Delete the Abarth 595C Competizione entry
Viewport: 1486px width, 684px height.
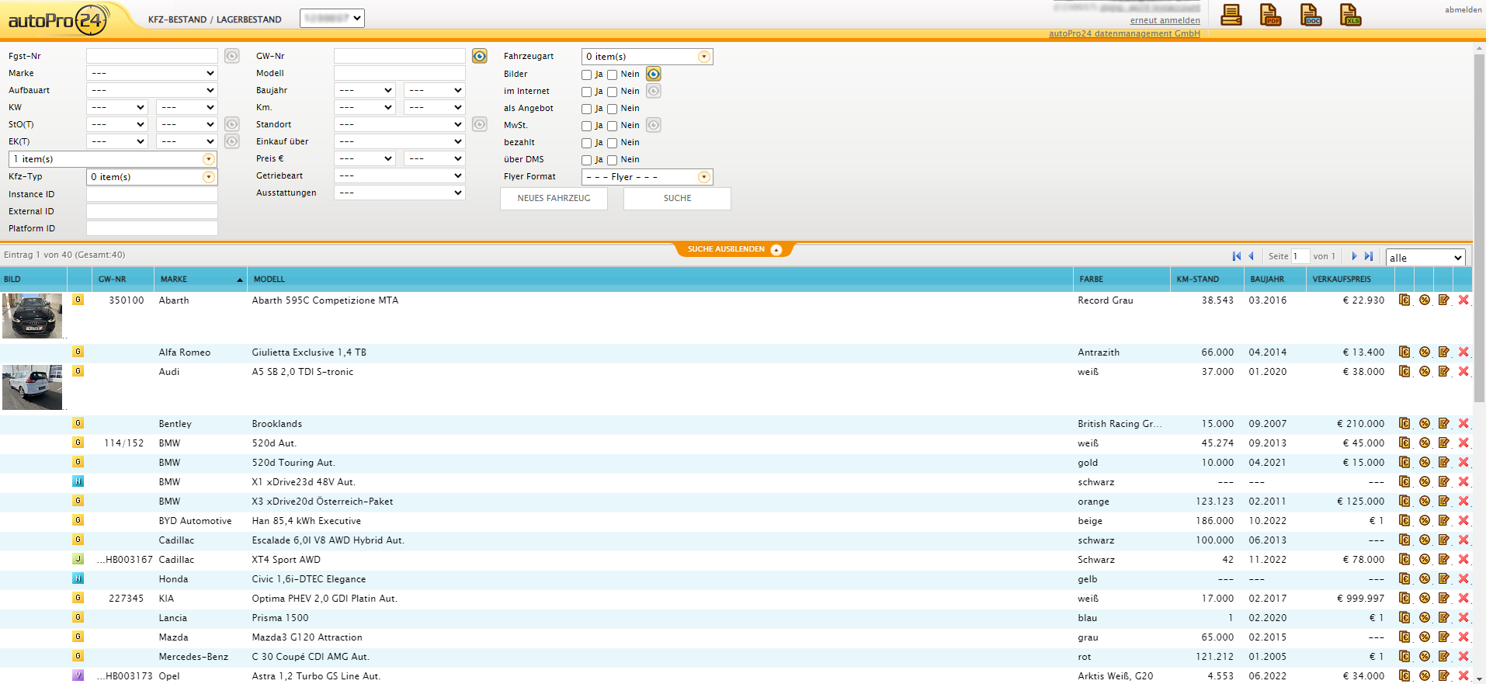click(x=1463, y=300)
